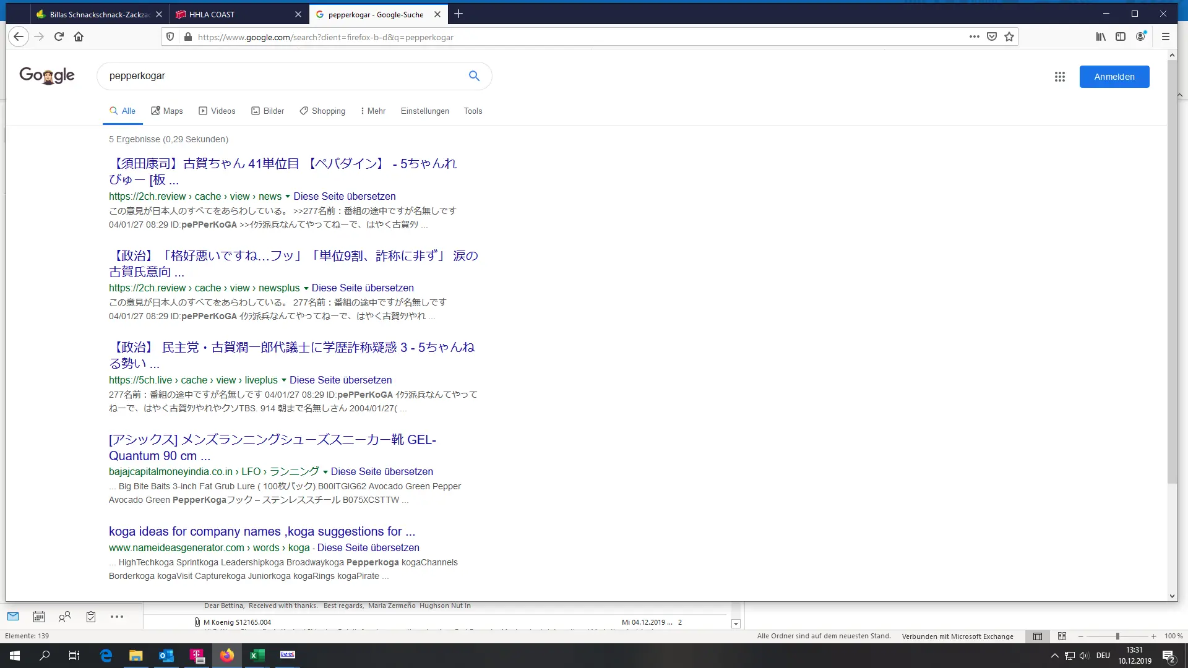Open Windows Start menu
Viewport: 1188px width, 668px height.
click(x=15, y=655)
